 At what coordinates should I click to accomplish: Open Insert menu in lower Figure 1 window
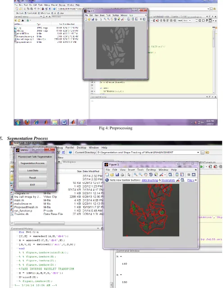click(x=131, y=170)
